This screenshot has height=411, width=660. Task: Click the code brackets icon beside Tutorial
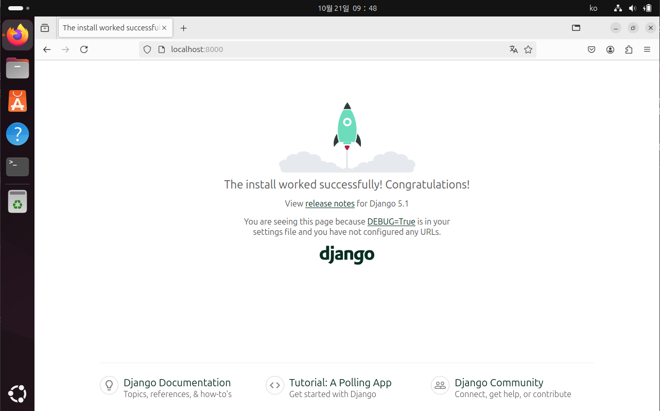[x=275, y=385]
